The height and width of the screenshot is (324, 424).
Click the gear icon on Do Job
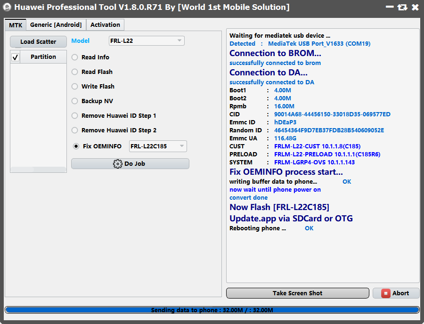[x=118, y=164]
